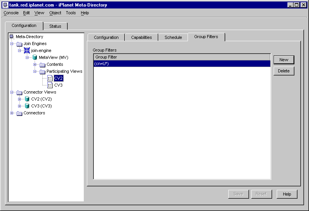Select the CV3 (CV3) label

tap(42, 106)
